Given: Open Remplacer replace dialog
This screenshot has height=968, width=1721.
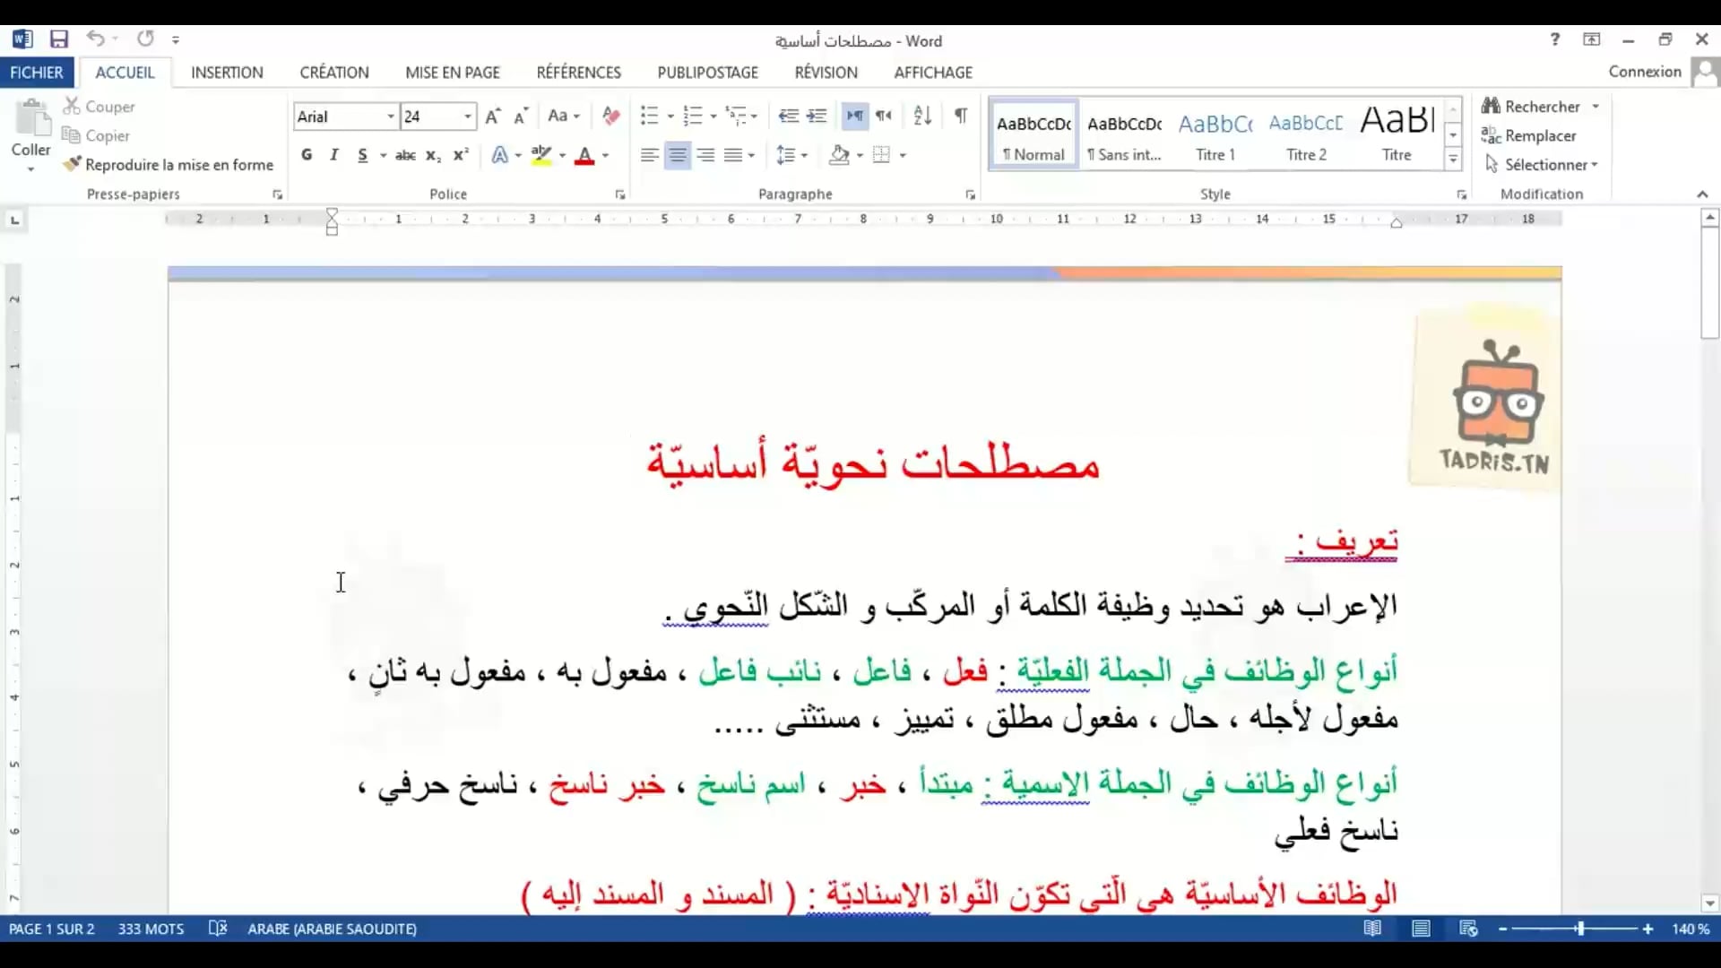Looking at the screenshot, I should point(1529,136).
